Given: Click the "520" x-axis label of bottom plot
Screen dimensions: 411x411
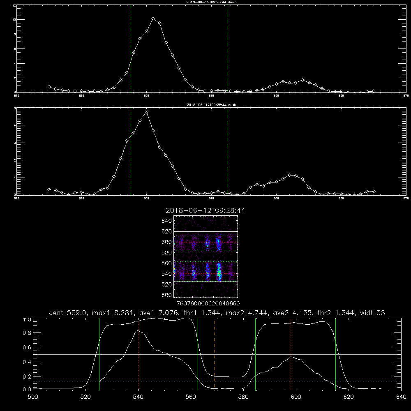Looking at the screenshot, I should click(85, 397).
